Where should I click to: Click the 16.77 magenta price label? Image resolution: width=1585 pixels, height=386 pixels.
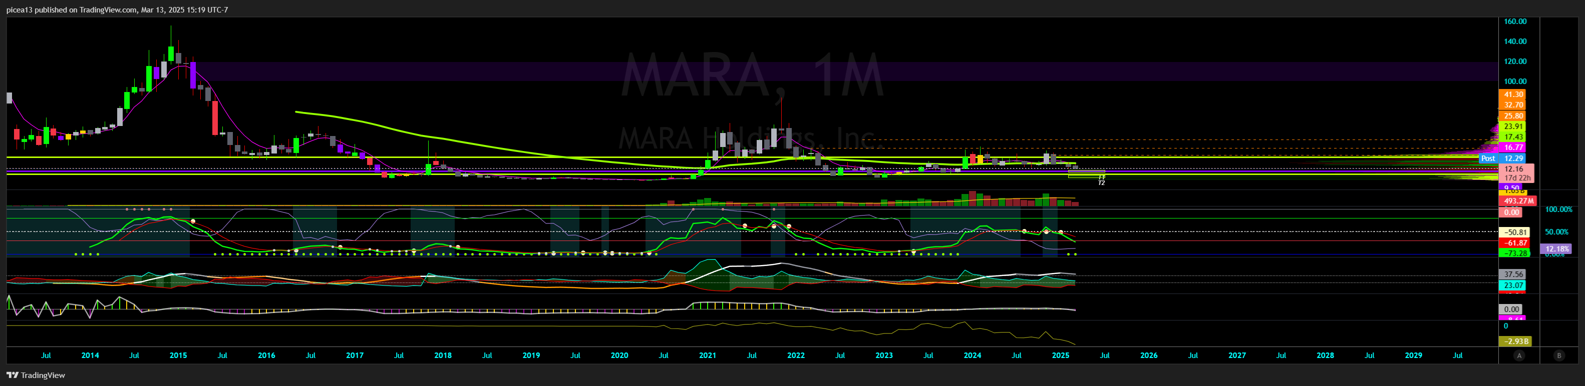pyautogui.click(x=1513, y=147)
